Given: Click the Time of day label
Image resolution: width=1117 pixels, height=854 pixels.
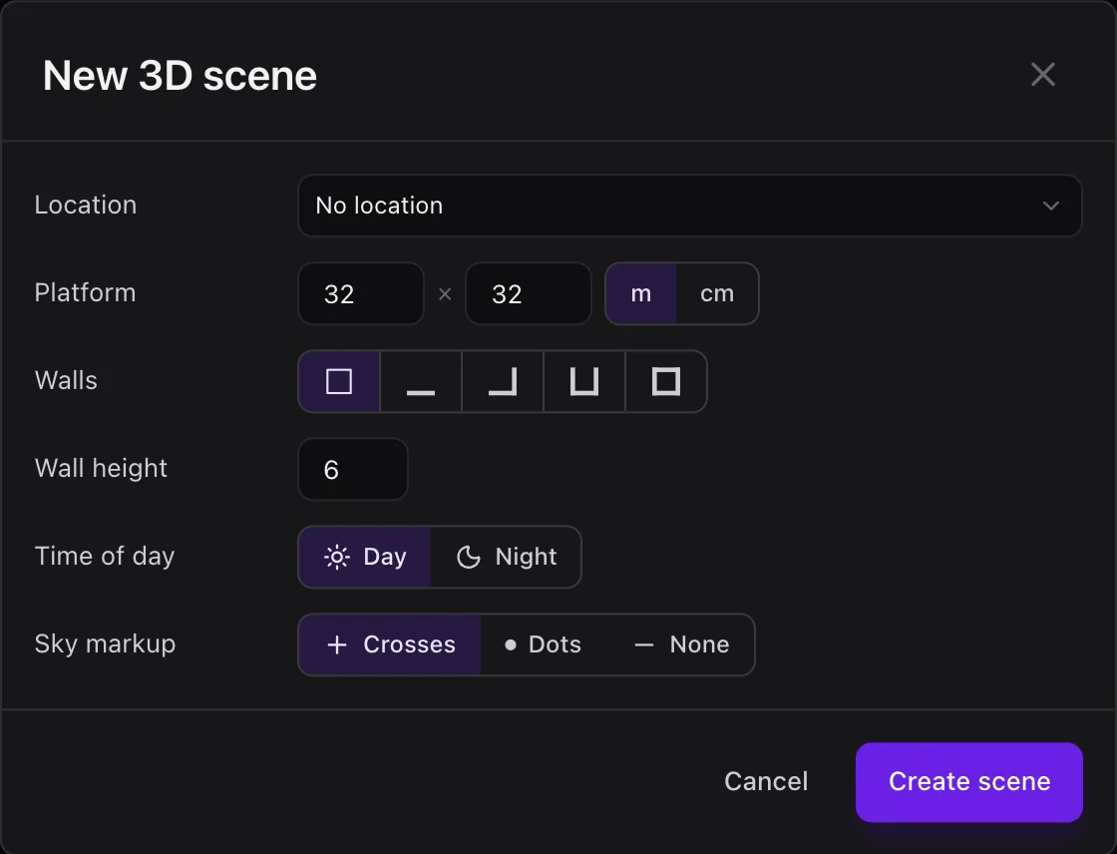Looking at the screenshot, I should click(105, 556).
